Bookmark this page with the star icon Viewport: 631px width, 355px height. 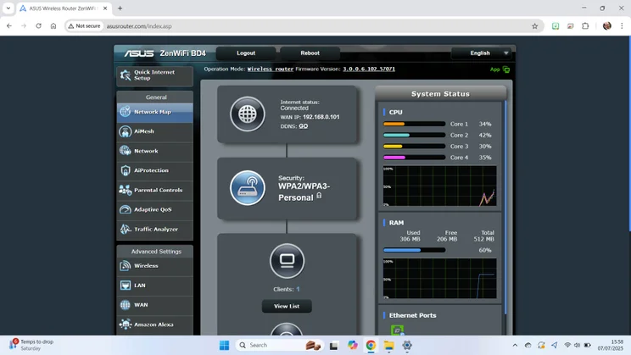tap(535, 26)
